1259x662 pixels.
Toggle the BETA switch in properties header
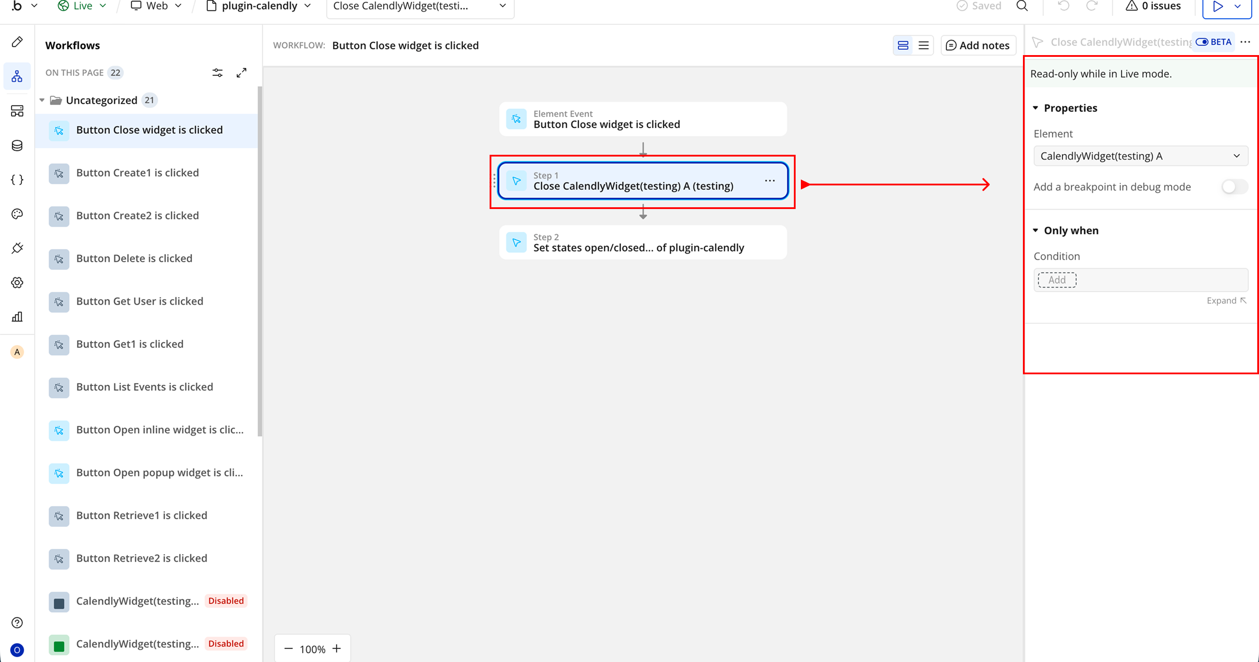pos(1202,42)
